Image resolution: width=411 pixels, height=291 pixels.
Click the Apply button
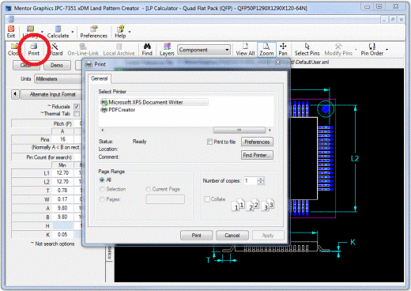pos(268,235)
